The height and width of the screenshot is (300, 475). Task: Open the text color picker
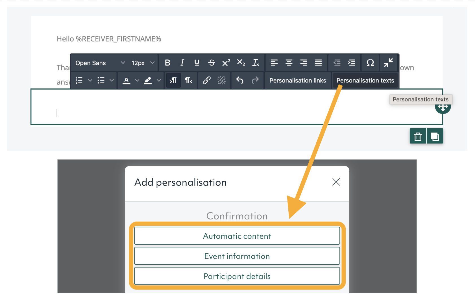point(126,80)
